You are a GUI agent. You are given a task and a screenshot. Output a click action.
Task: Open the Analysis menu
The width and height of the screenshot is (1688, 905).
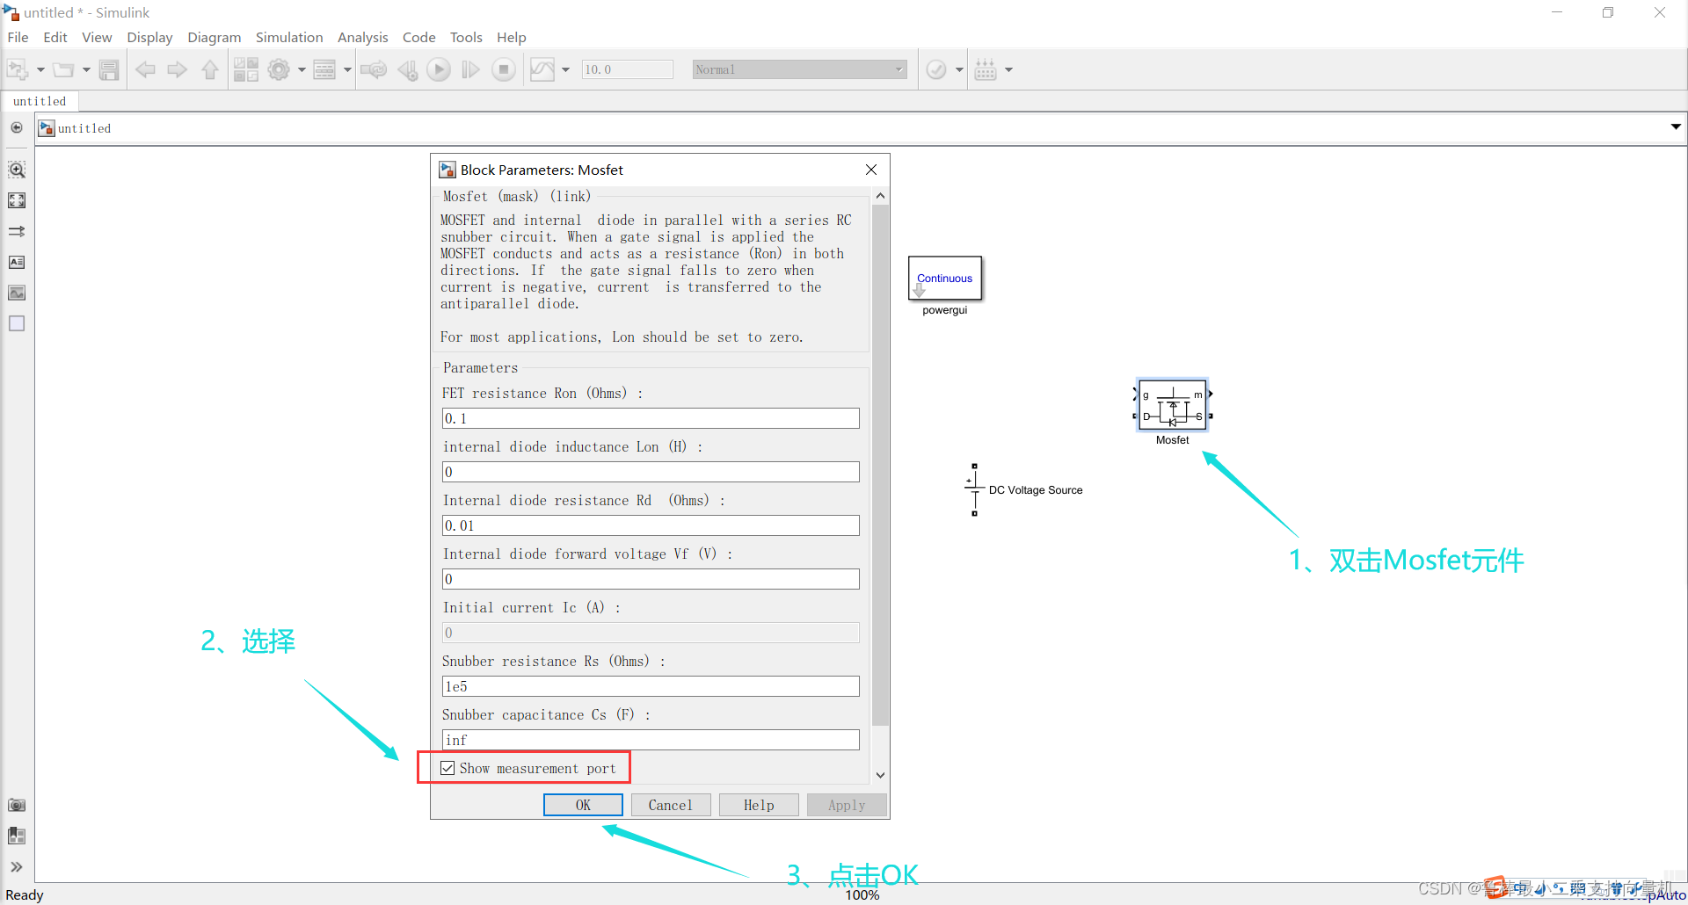pyautogui.click(x=362, y=37)
